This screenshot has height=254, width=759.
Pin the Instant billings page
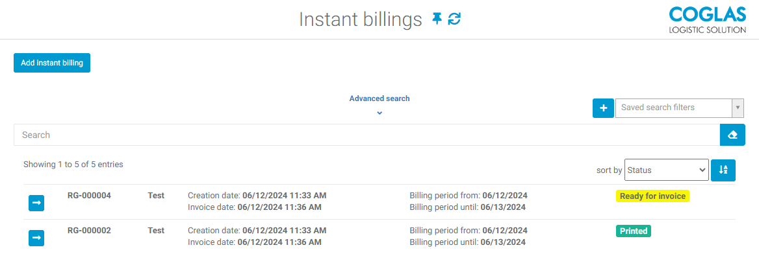click(x=437, y=19)
